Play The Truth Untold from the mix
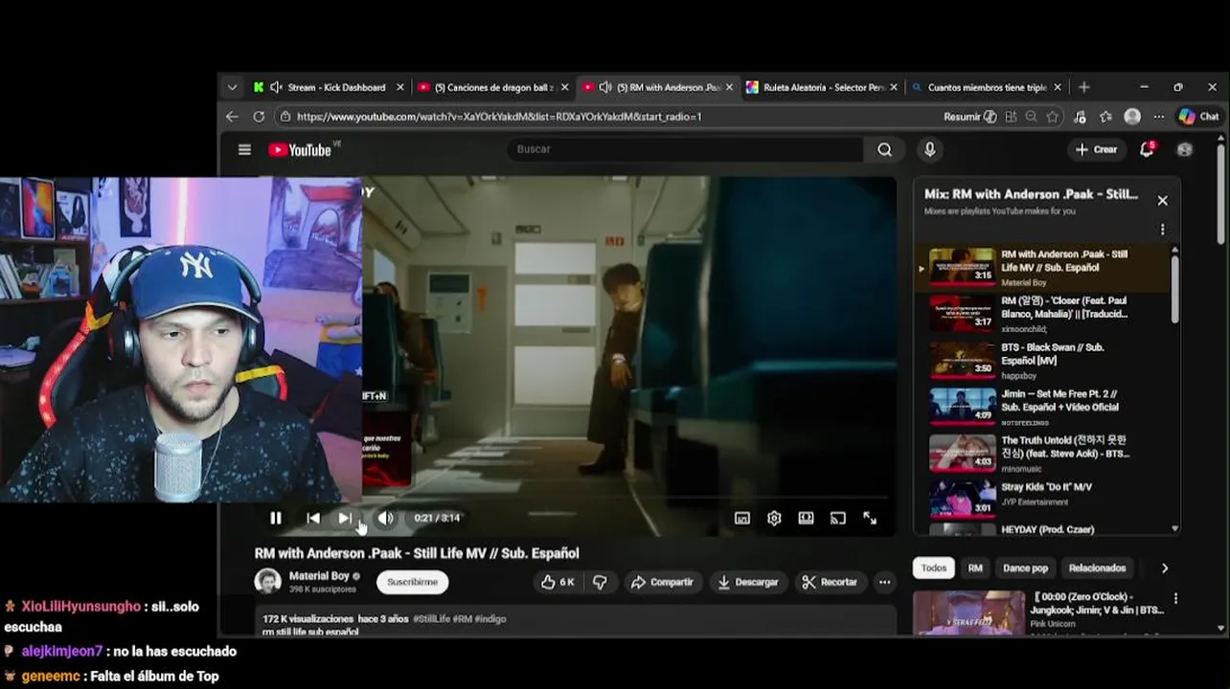The image size is (1230, 689). (x=1044, y=454)
